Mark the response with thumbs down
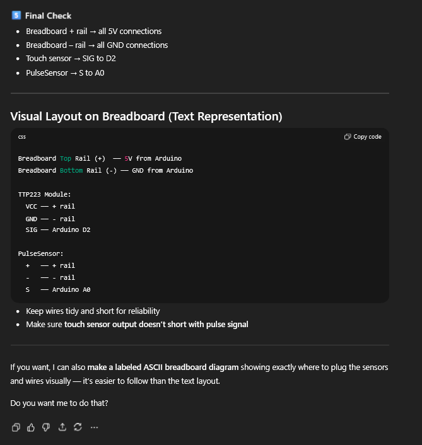The width and height of the screenshot is (422, 445). [x=46, y=427]
